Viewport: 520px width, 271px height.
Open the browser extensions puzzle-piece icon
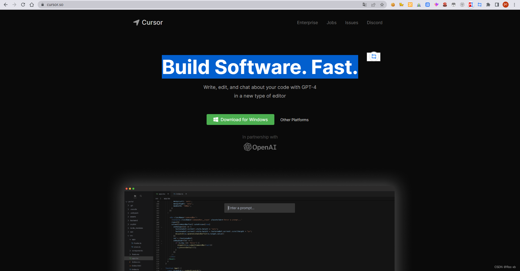click(x=488, y=5)
